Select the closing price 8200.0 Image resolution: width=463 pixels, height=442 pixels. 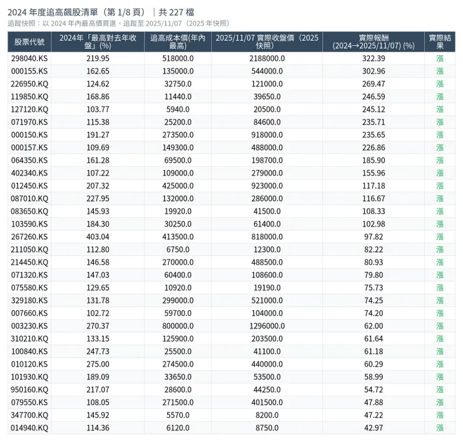(x=267, y=415)
